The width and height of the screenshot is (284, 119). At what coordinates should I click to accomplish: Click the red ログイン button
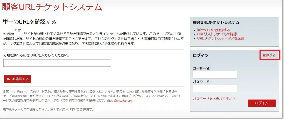point(262,103)
